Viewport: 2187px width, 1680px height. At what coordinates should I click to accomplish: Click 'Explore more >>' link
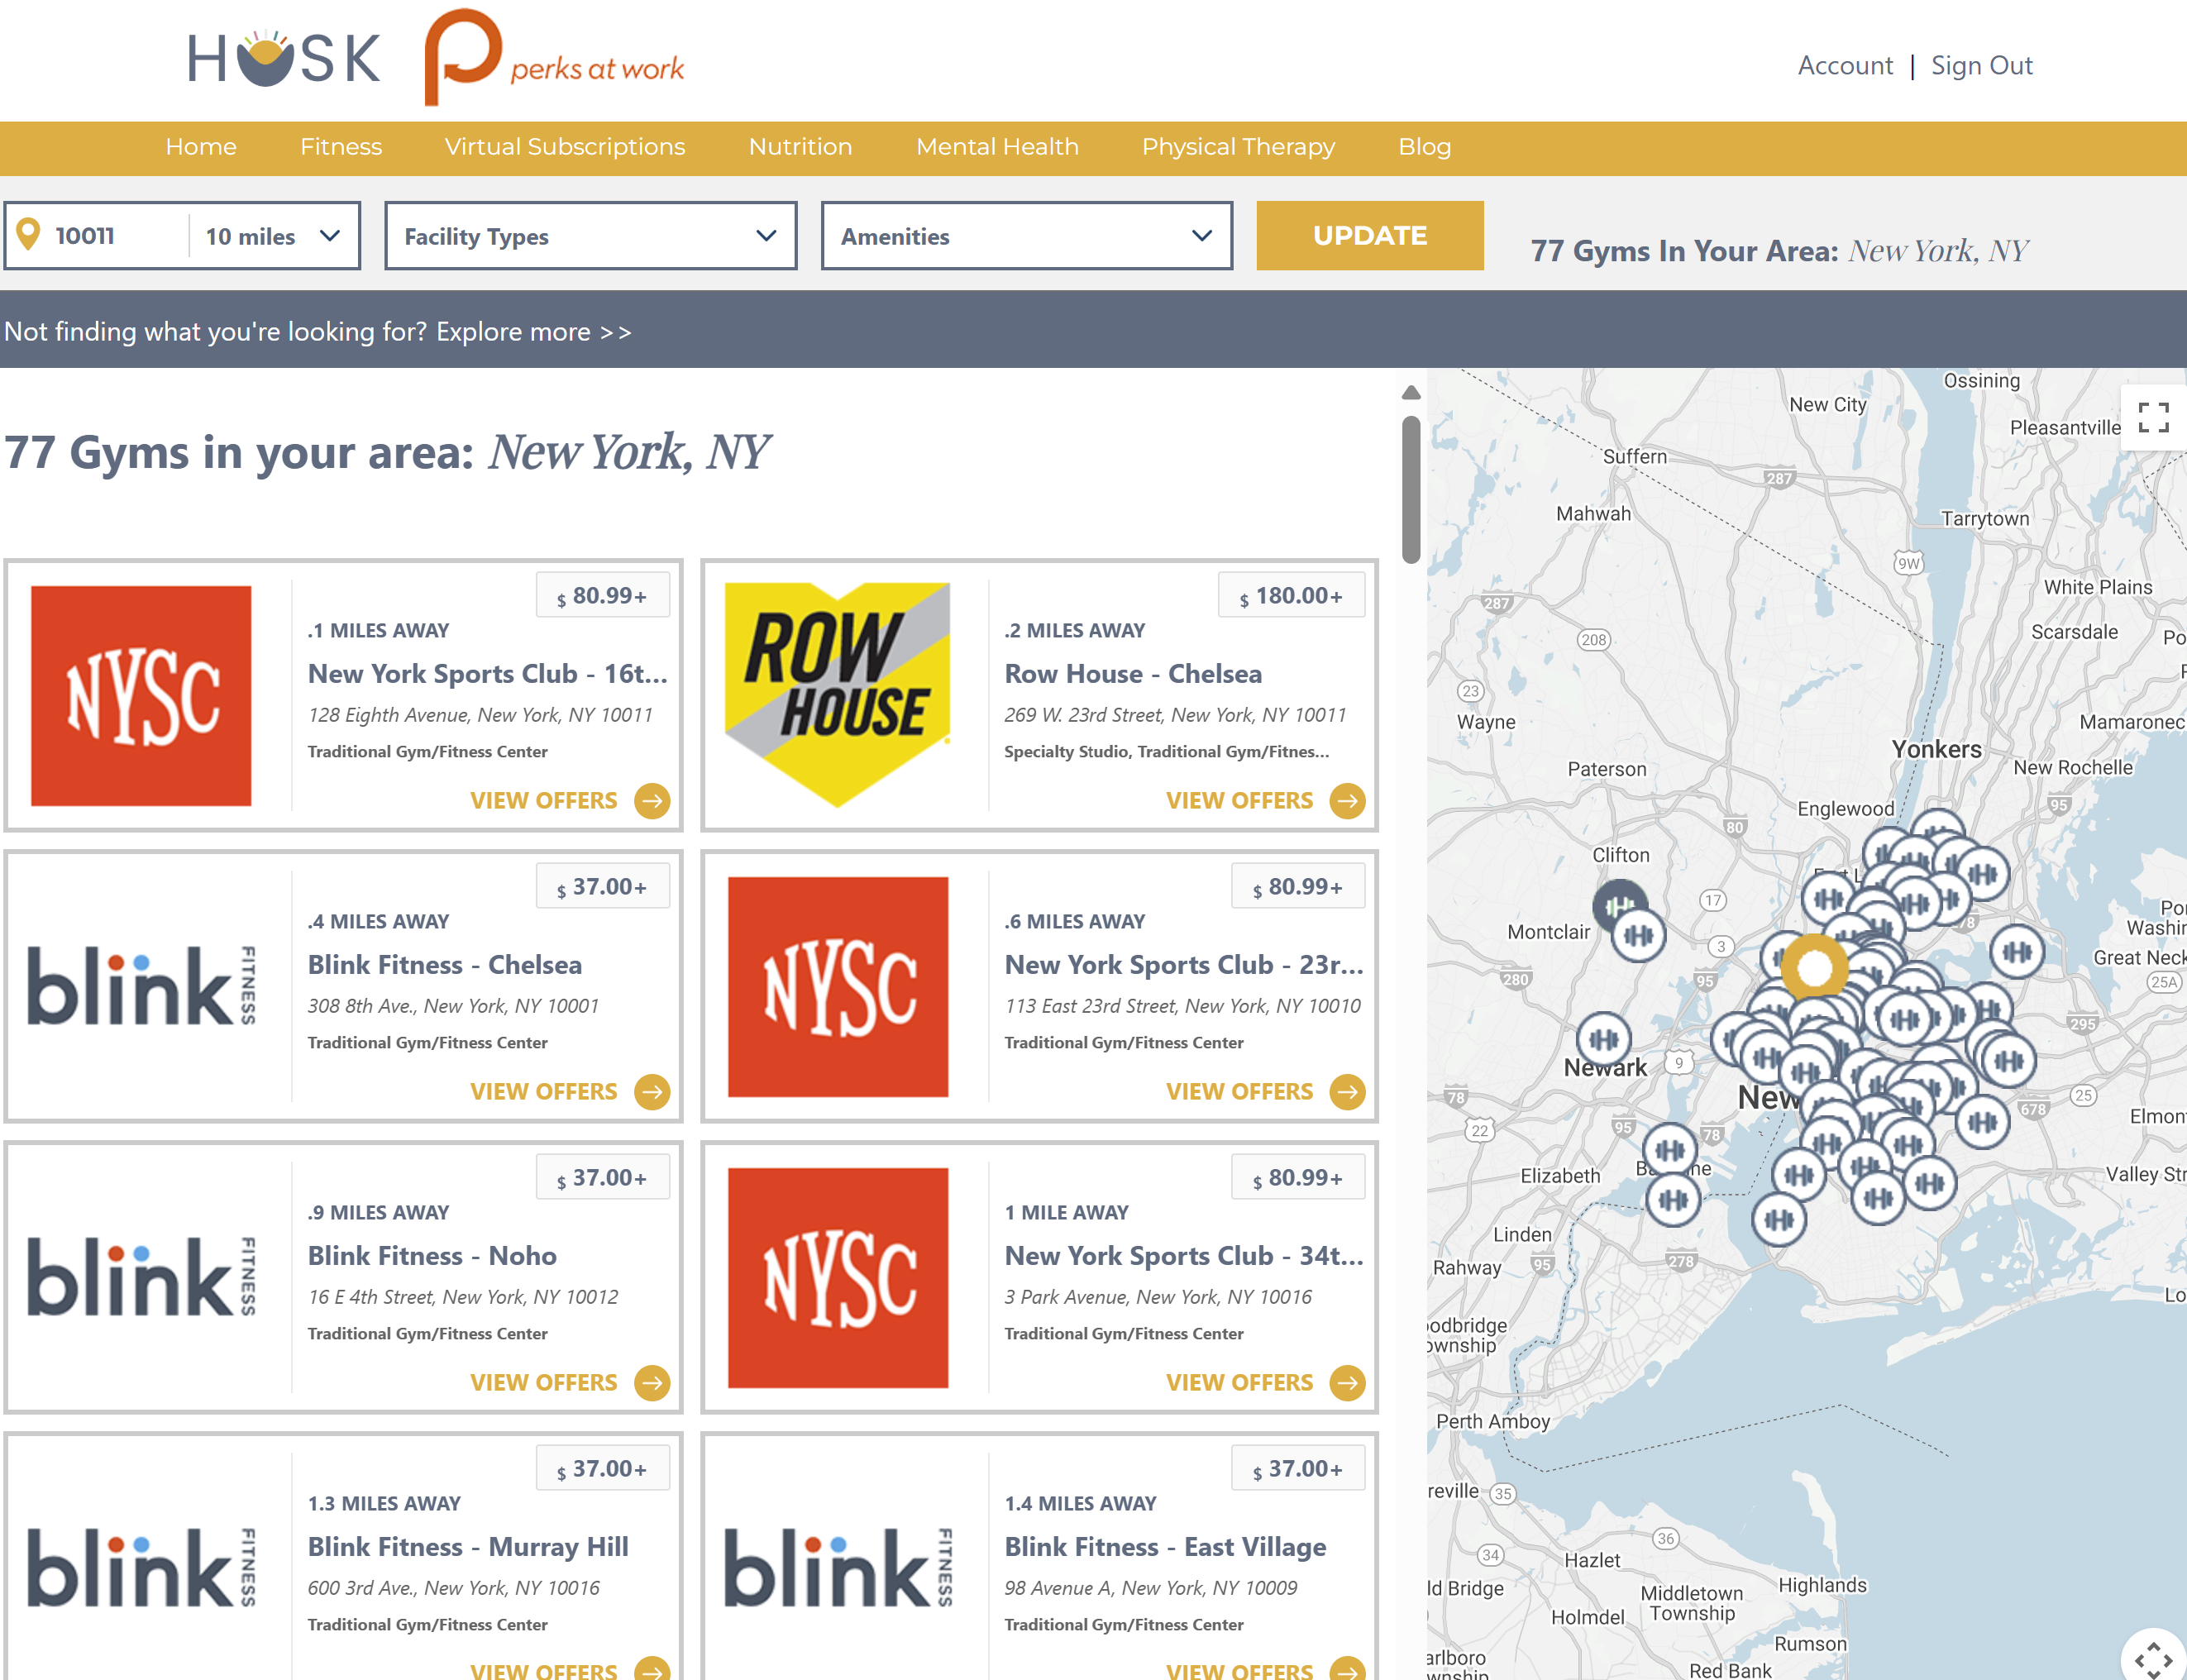[x=534, y=331]
